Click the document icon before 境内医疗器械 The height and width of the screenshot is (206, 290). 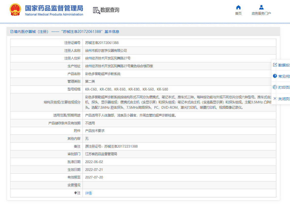(12, 32)
